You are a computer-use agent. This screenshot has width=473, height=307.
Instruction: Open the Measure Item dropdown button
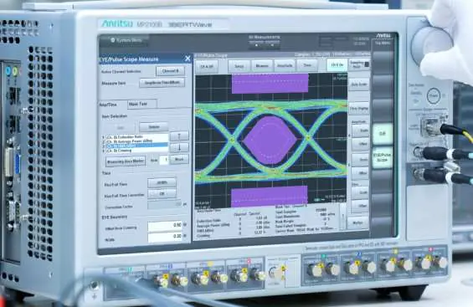pos(162,83)
